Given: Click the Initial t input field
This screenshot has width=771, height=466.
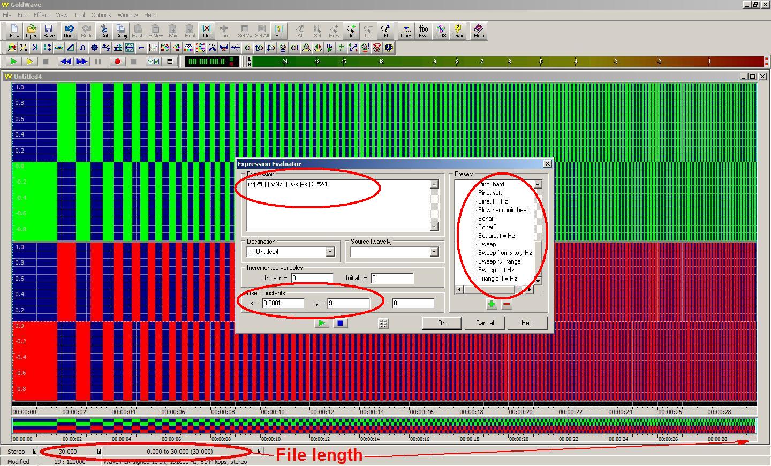Looking at the screenshot, I should pyautogui.click(x=392, y=278).
